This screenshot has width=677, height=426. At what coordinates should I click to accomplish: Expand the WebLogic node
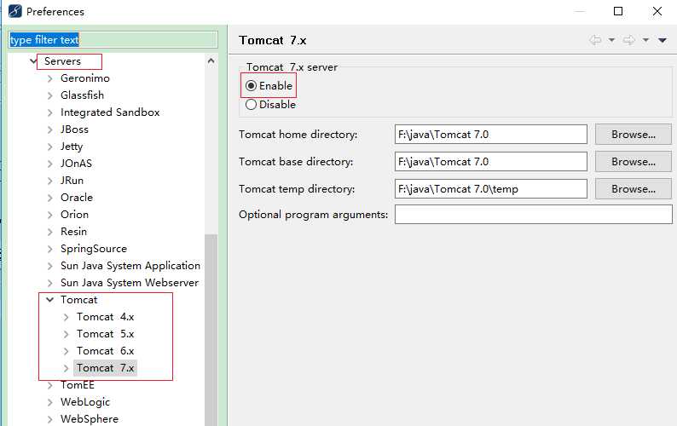(50, 402)
